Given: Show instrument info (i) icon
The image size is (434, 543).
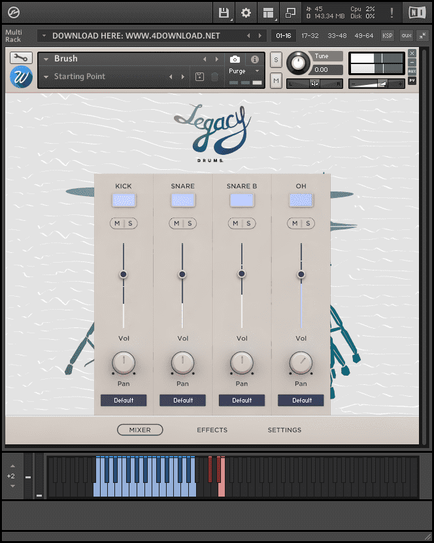Looking at the screenshot, I should click(254, 59).
